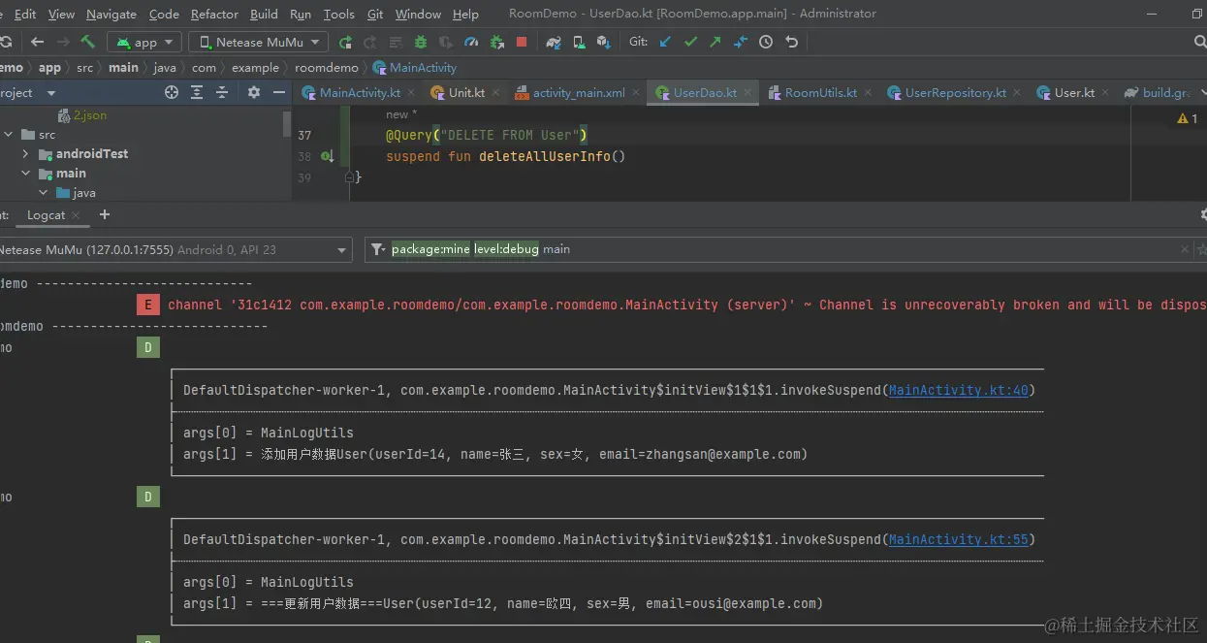This screenshot has height=643, width=1207.
Task: Click the Profile app gauge icon
Action: coord(471,42)
